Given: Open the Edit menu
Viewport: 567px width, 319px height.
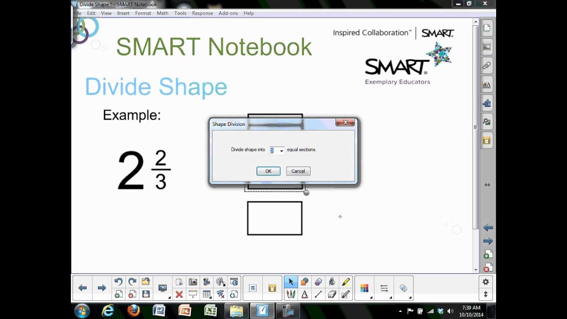Looking at the screenshot, I should pos(91,13).
